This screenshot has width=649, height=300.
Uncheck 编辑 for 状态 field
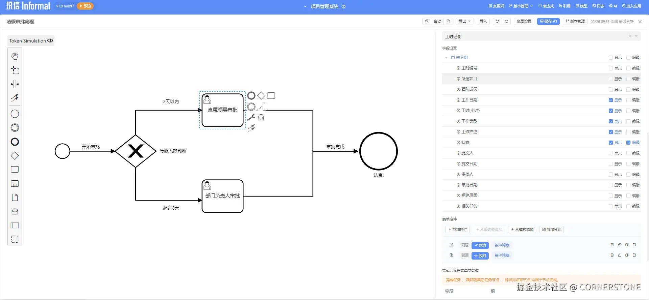[x=628, y=143]
